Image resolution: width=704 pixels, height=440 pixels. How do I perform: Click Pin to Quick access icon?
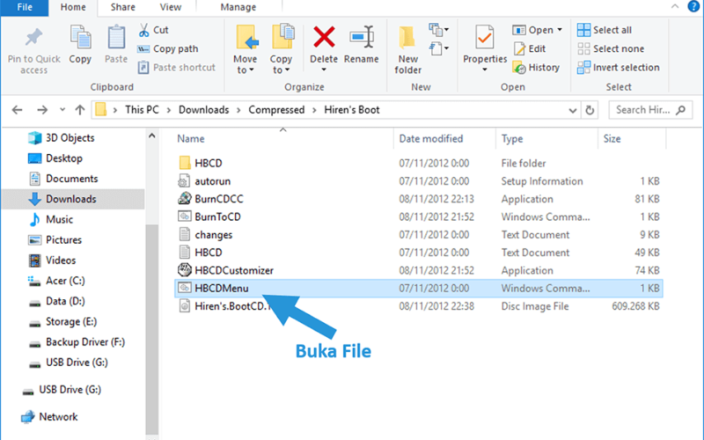(33, 38)
